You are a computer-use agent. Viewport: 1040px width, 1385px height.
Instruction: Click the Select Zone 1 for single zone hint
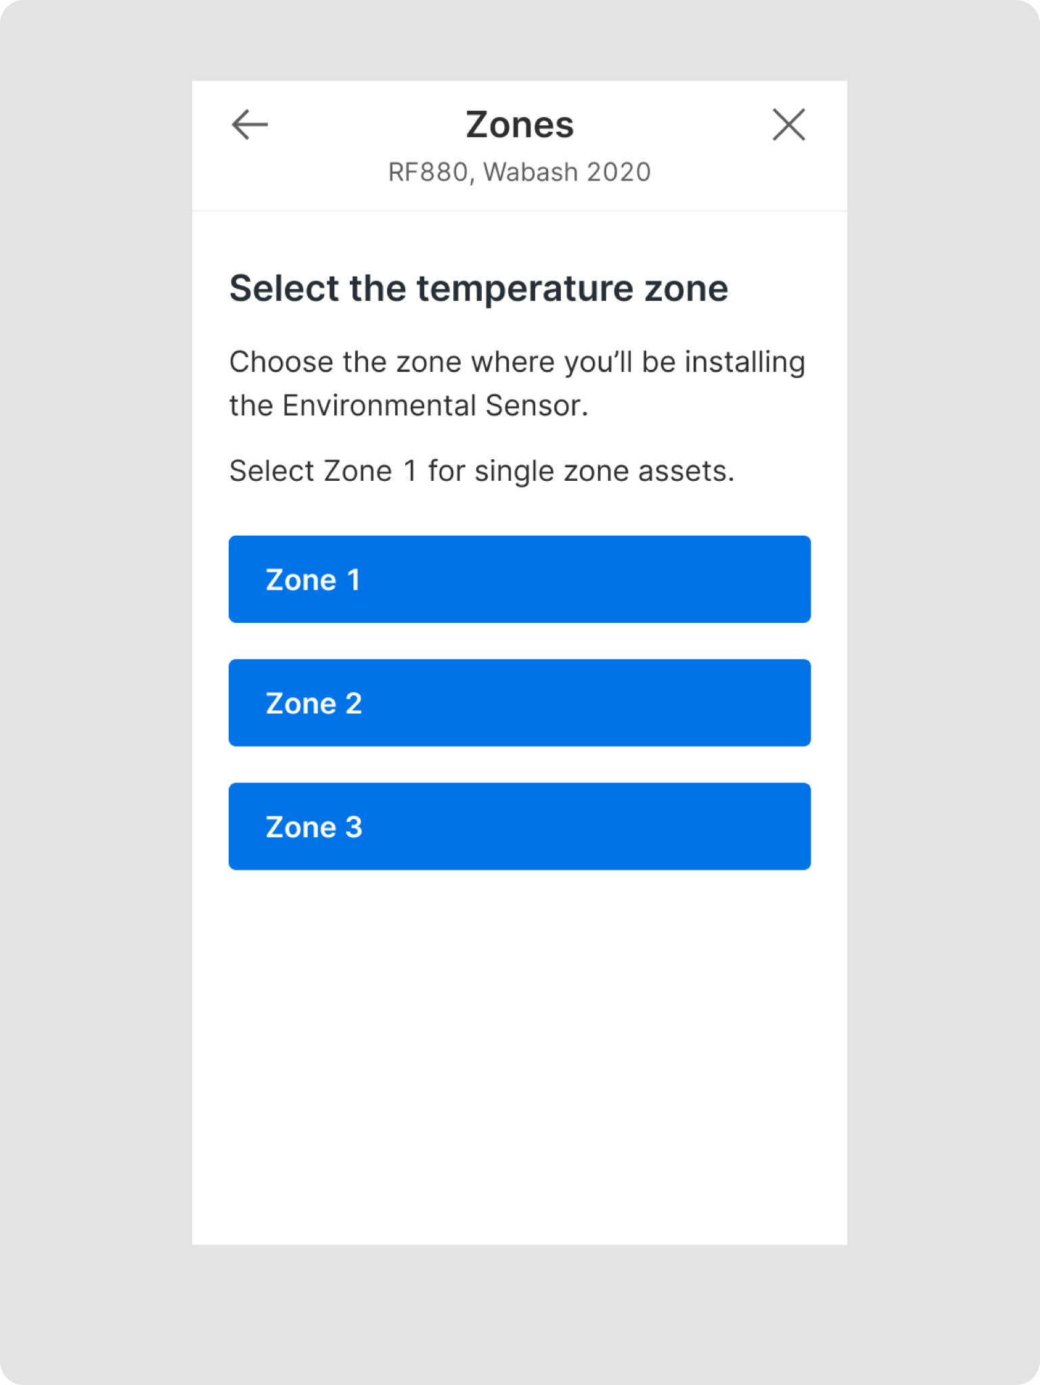point(481,471)
